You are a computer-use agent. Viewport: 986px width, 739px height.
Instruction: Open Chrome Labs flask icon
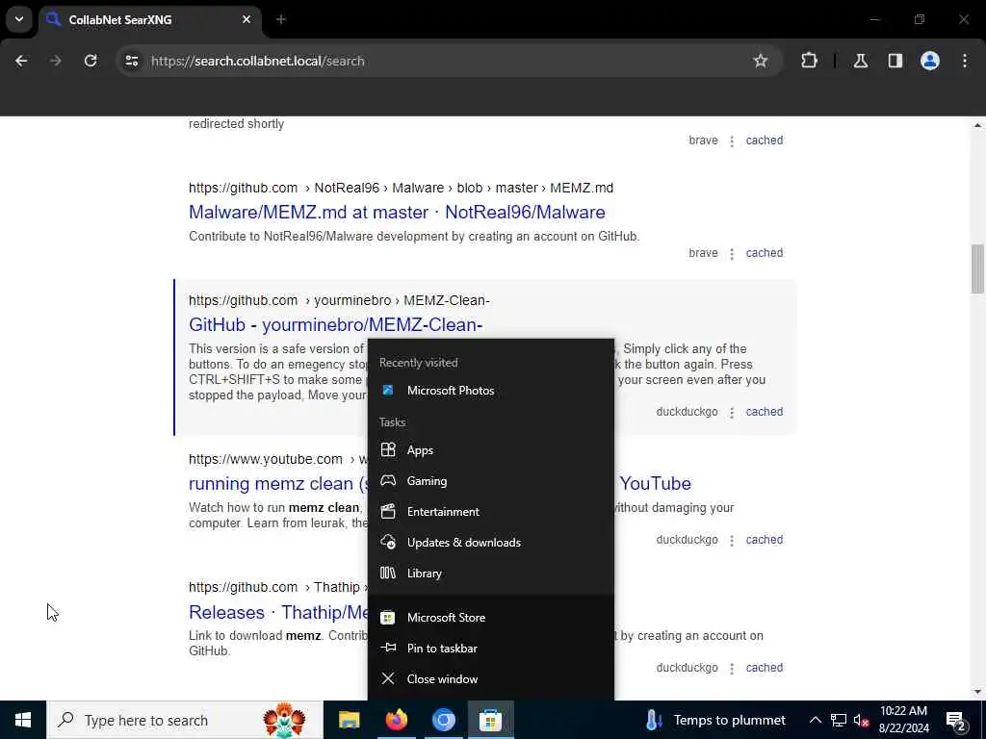click(860, 61)
